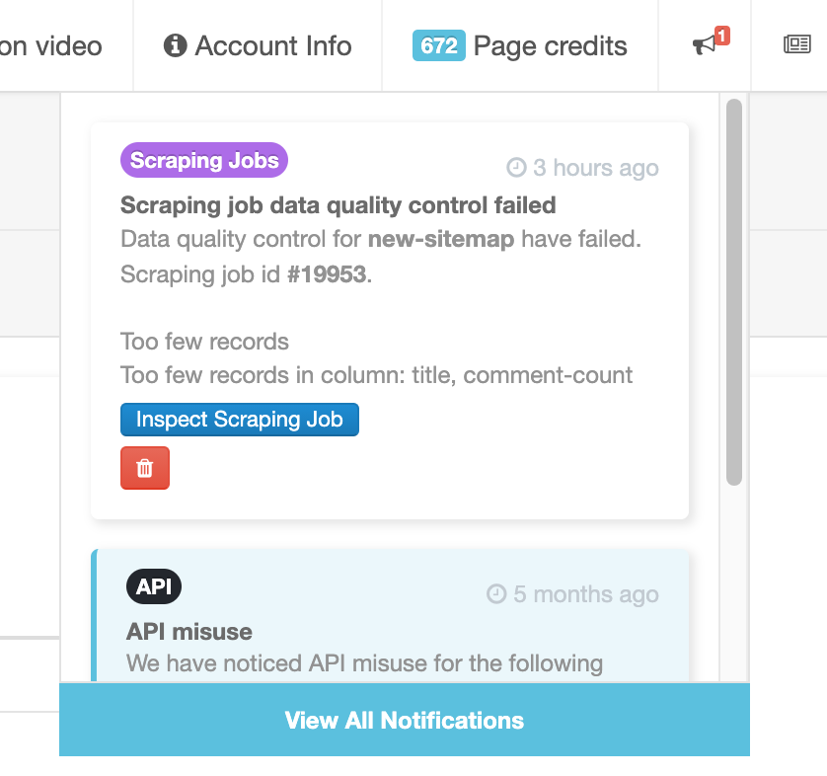The height and width of the screenshot is (776, 827).
Task: Click the clock icon beside "3 hours ago"
Action: click(x=516, y=168)
